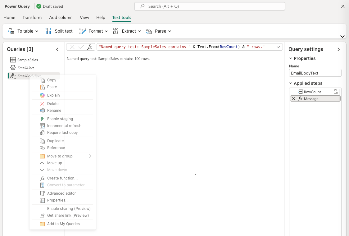
Task: Collapse the Queries pane
Action: (57, 49)
